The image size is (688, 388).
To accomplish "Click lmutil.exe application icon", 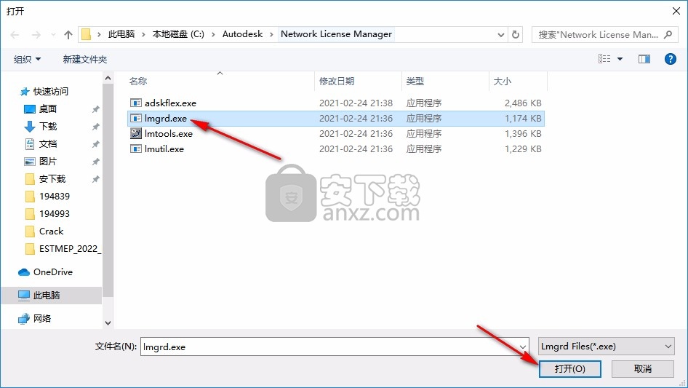I will coord(136,149).
